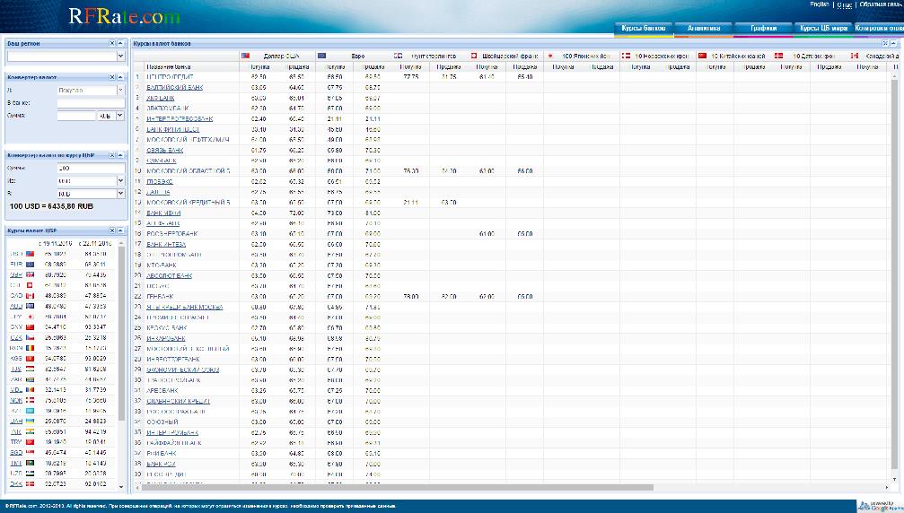Open the Аналитика tab

704,28
